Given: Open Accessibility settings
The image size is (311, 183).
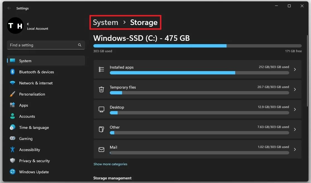Looking at the screenshot, I should pos(46,149).
